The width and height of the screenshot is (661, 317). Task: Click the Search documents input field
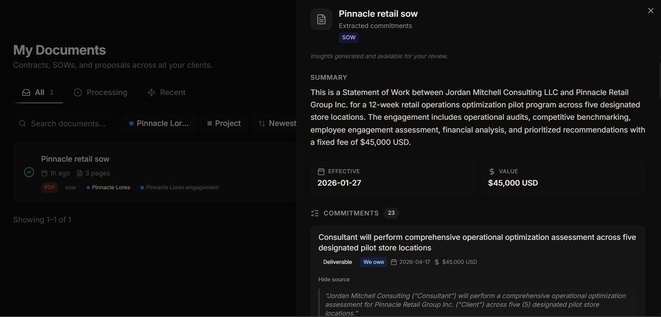[66, 123]
